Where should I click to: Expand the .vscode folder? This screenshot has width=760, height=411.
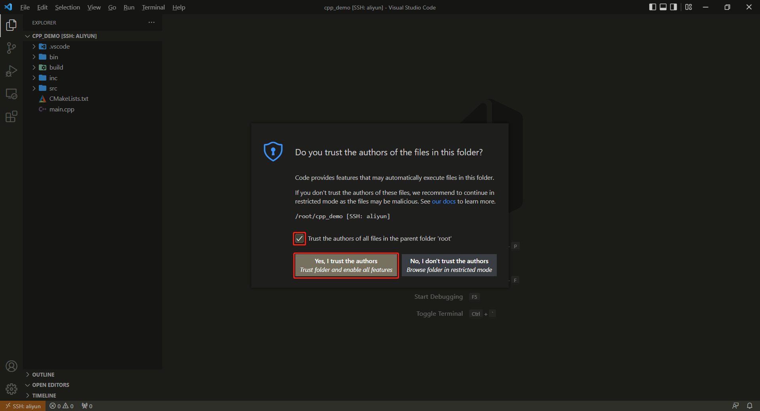tap(59, 47)
